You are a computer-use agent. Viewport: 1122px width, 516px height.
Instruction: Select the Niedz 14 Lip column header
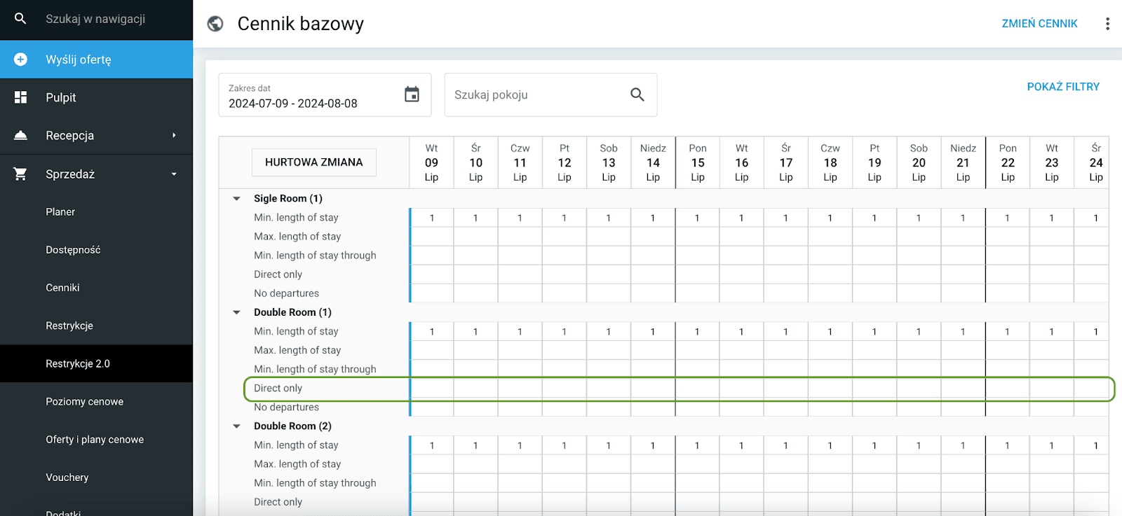coord(653,162)
